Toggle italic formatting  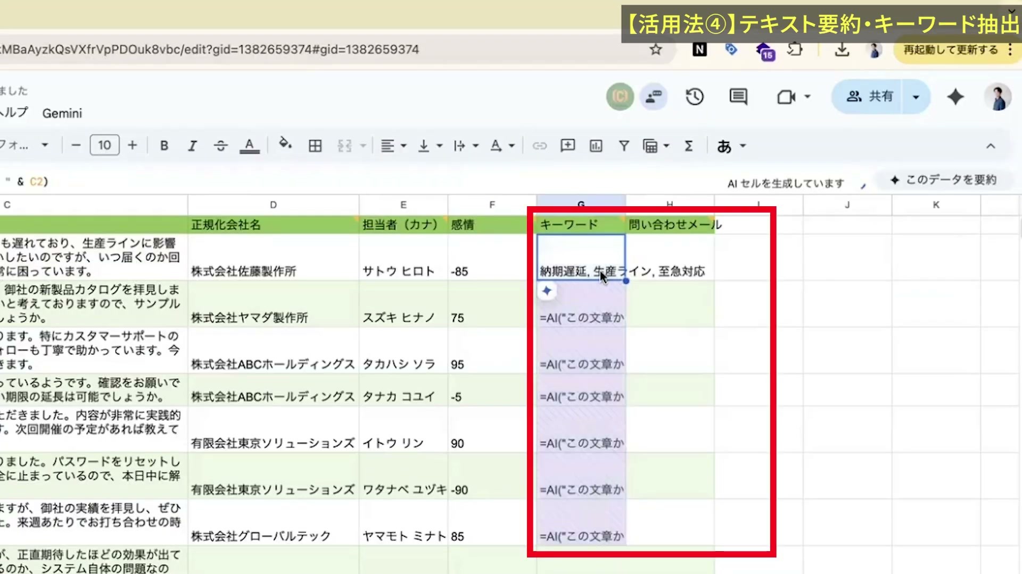[192, 146]
